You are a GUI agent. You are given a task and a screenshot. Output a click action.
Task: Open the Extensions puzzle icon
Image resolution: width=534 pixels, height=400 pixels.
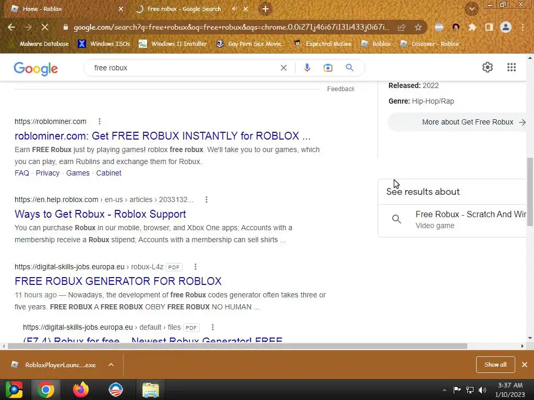coord(472,27)
